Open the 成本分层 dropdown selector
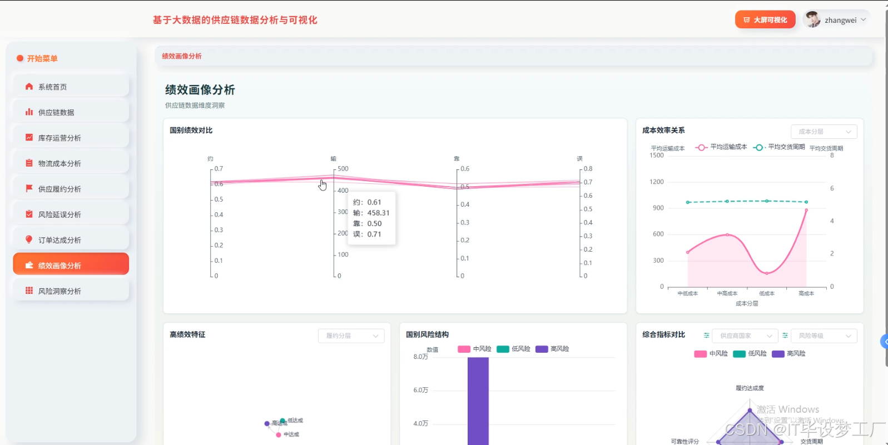The image size is (888, 445). click(x=824, y=132)
